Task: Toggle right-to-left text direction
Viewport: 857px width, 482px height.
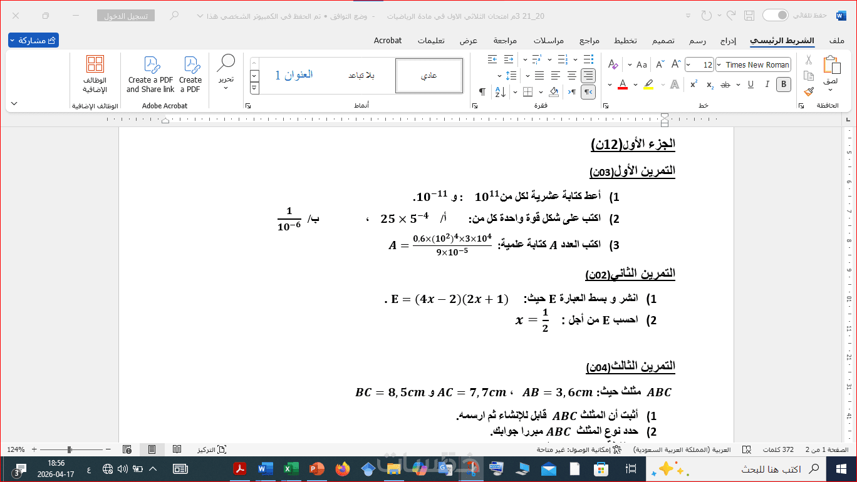Action: pyautogui.click(x=588, y=92)
